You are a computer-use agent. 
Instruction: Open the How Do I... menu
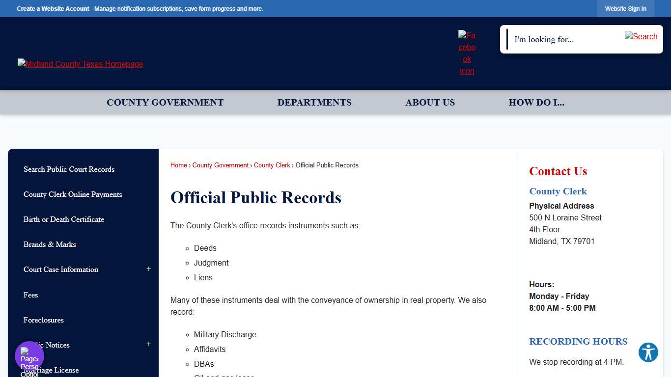(536, 102)
